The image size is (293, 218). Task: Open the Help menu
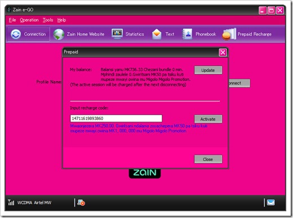61,20
